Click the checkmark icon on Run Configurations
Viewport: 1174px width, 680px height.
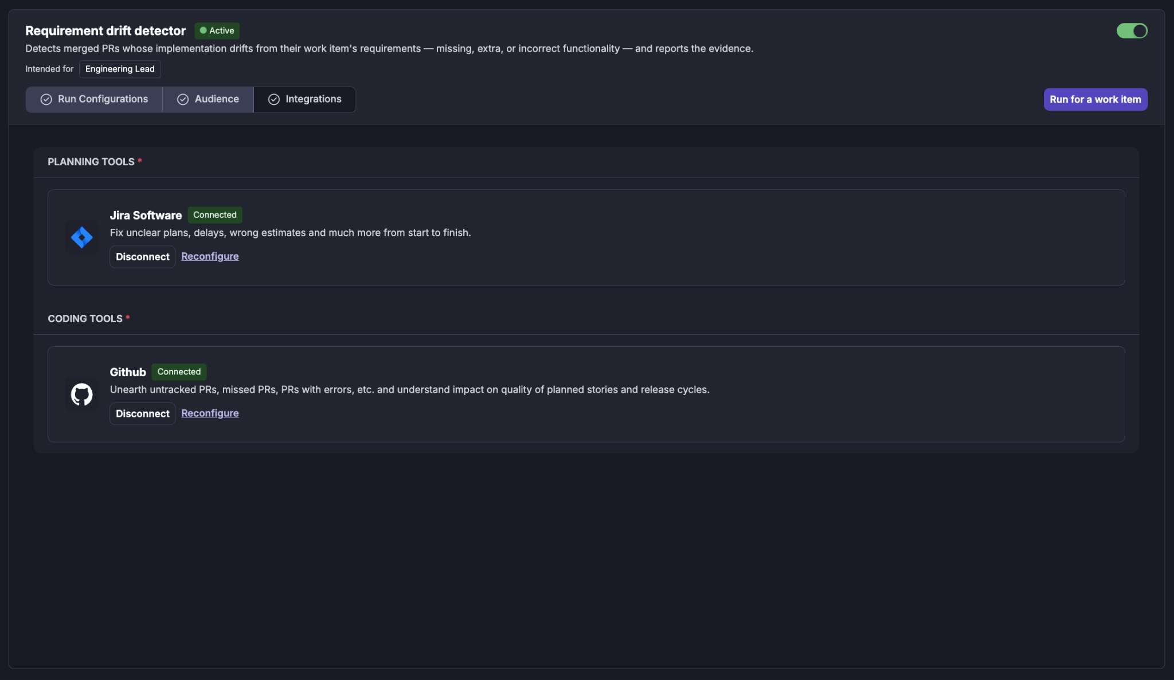[x=46, y=99]
